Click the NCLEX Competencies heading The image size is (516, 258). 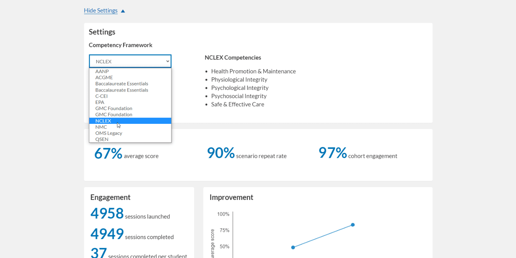[x=233, y=57]
